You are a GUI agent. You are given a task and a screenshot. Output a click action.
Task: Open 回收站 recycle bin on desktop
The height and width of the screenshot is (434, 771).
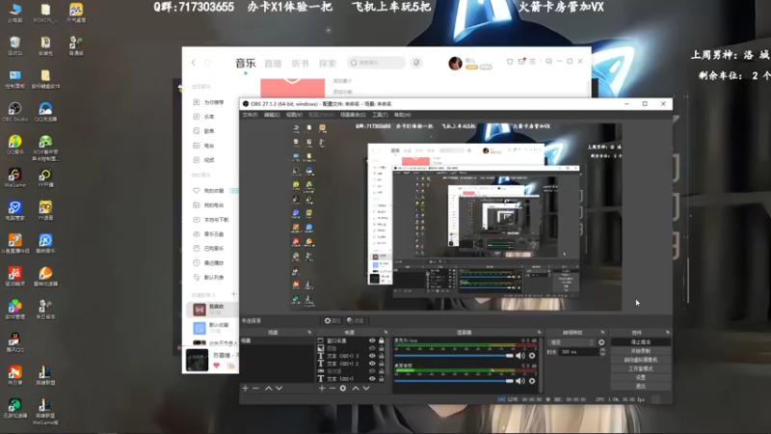pos(14,45)
